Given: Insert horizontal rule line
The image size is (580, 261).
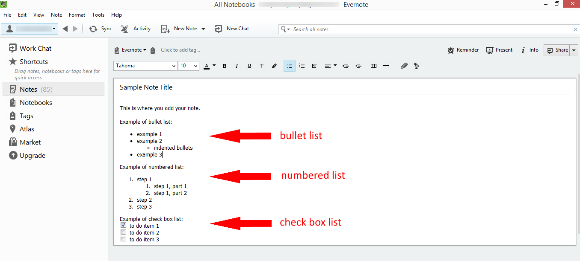Looking at the screenshot, I should (x=386, y=66).
